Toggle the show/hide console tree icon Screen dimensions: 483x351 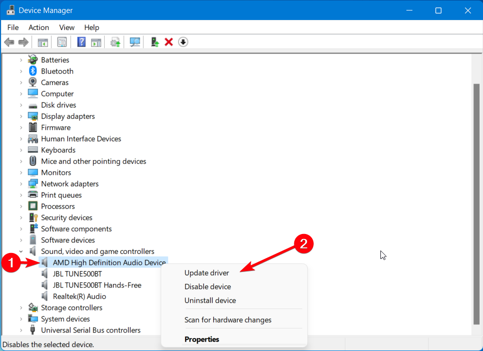[43, 42]
